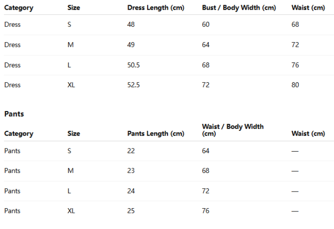The width and height of the screenshot is (334, 229).
Task: Click the dress length value 48
Action: [131, 25]
